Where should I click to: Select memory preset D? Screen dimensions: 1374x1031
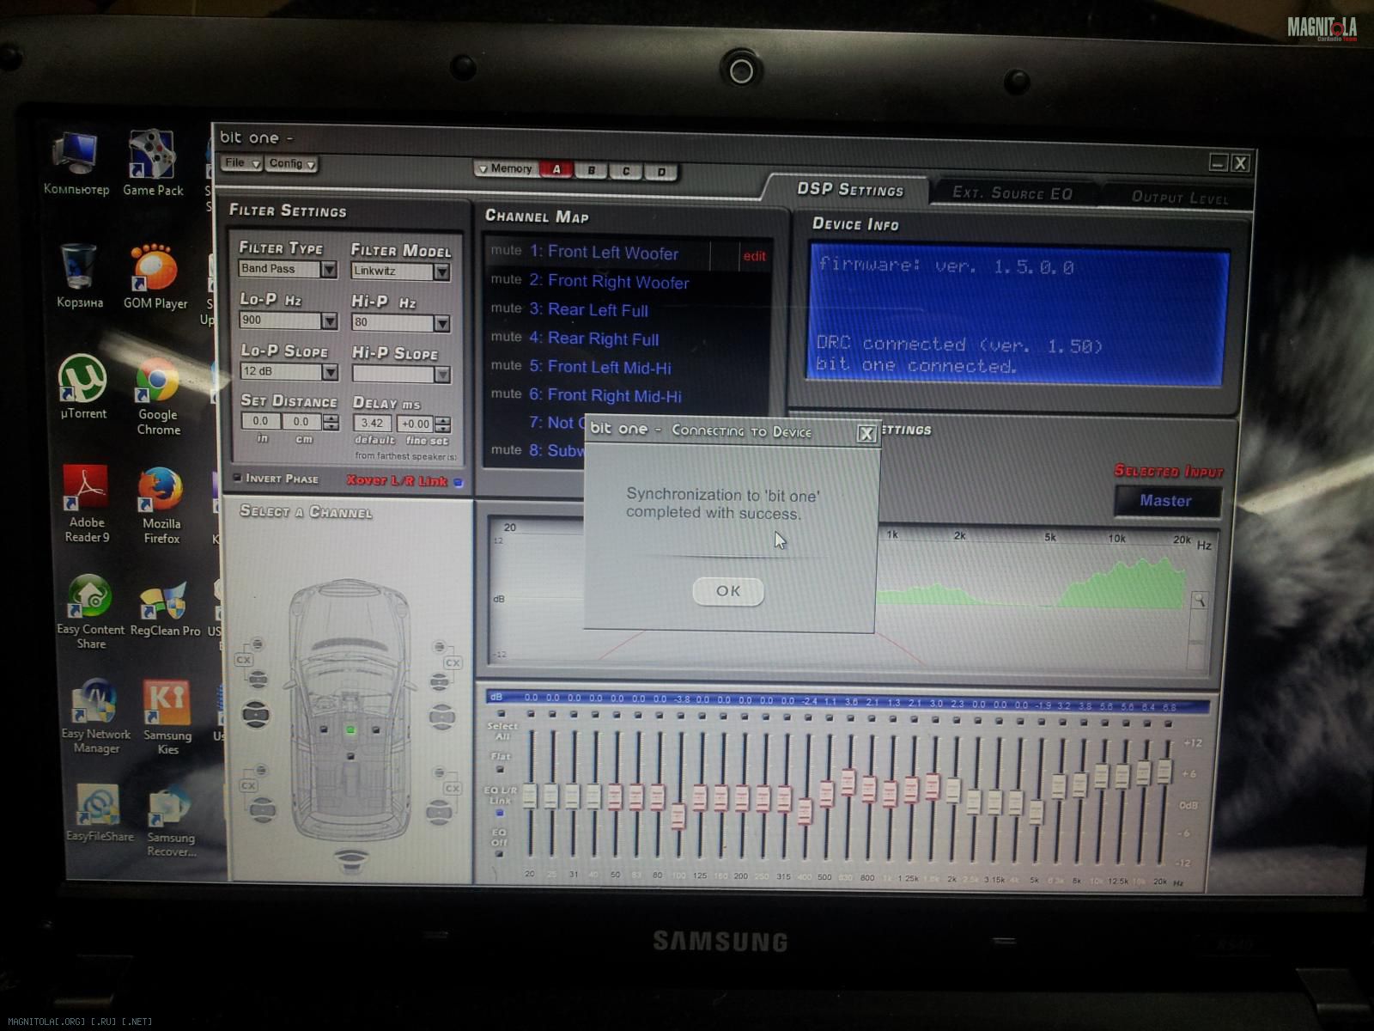pyautogui.click(x=661, y=172)
